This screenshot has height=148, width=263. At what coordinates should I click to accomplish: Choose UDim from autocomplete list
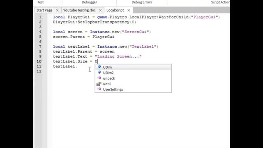tap(133, 67)
